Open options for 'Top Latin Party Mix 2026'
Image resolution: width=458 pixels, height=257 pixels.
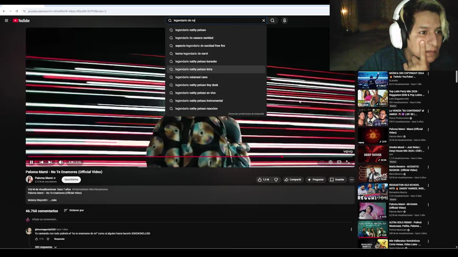point(428,92)
